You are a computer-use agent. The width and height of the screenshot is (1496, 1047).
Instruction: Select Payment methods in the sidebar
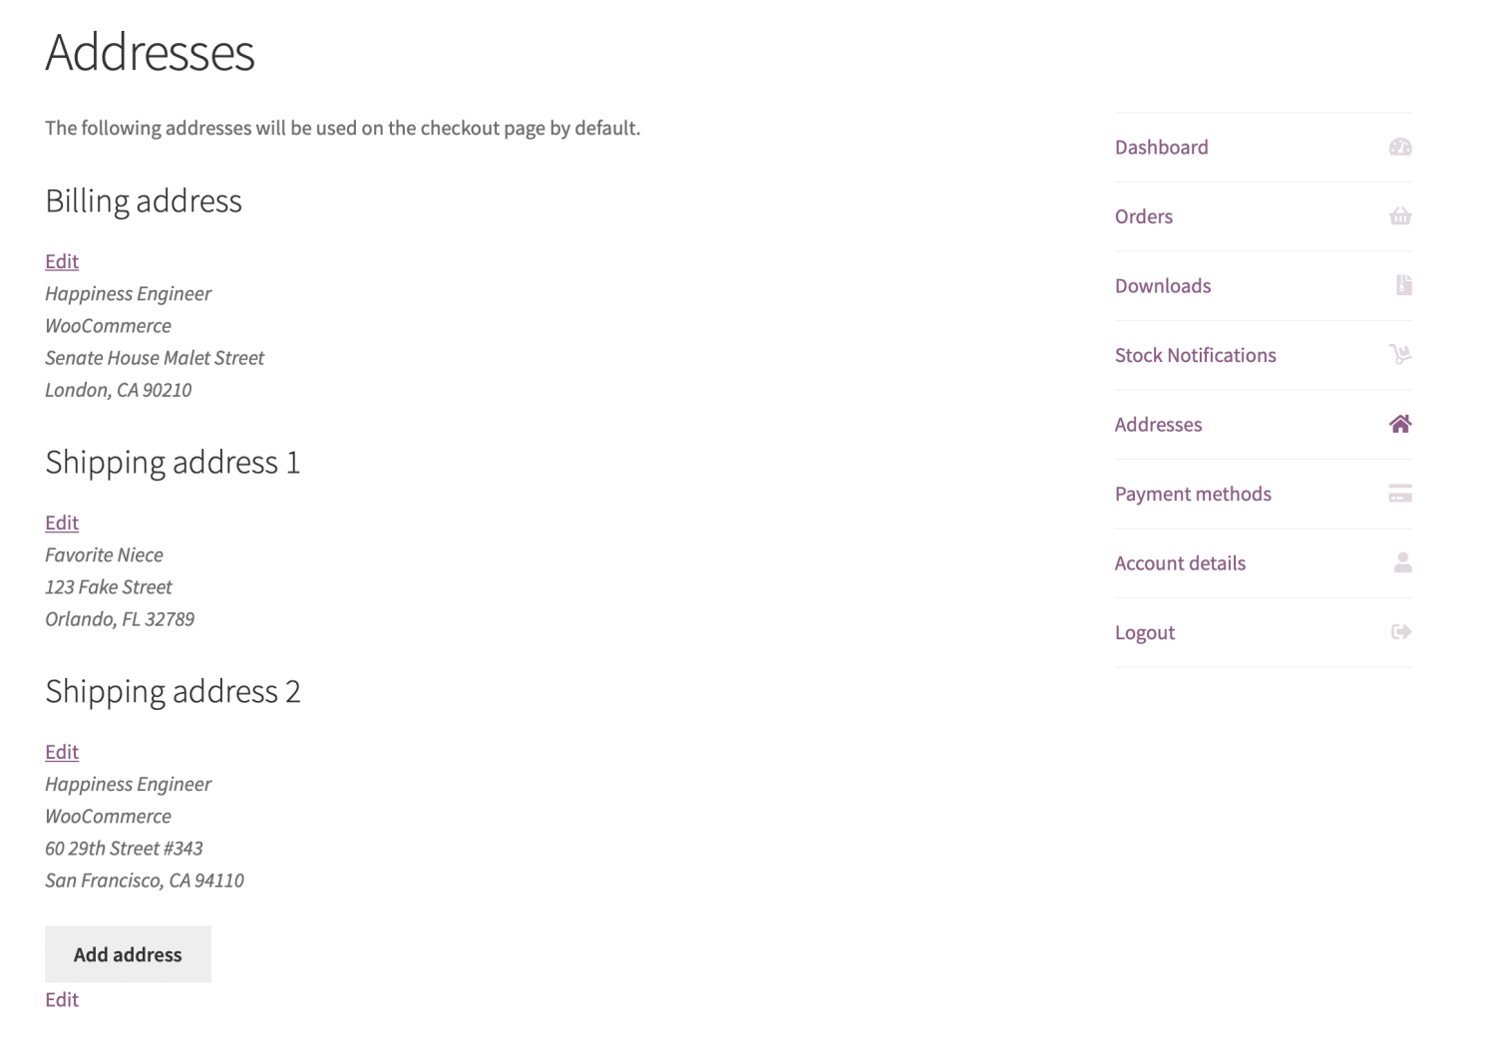[x=1193, y=493]
